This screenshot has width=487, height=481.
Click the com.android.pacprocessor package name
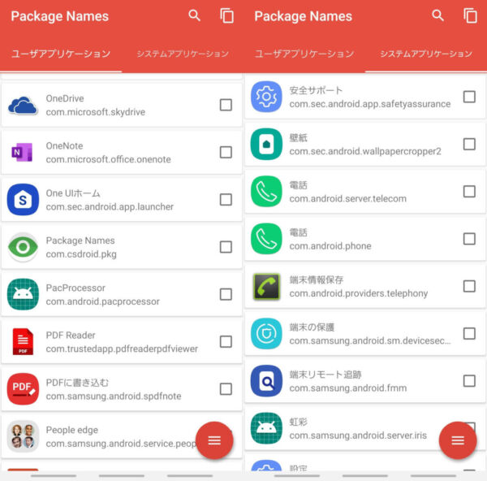[103, 301]
